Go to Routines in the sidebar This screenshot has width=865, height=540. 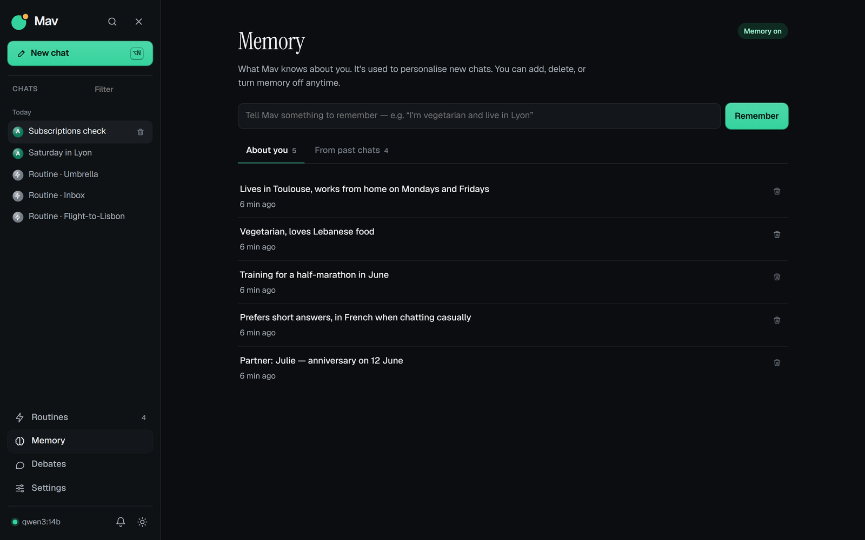tap(80, 417)
